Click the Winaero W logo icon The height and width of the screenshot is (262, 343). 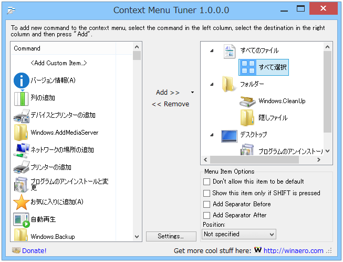[x=258, y=249]
